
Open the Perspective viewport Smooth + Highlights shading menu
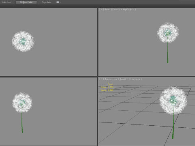pos(130,79)
